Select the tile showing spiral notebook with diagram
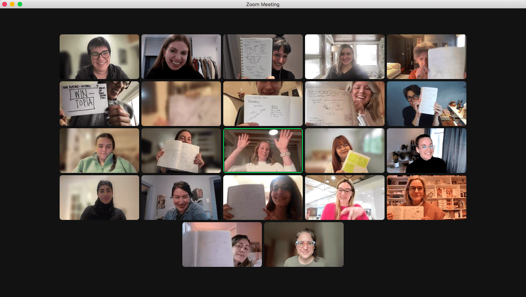526x297 pixels. [263, 56]
